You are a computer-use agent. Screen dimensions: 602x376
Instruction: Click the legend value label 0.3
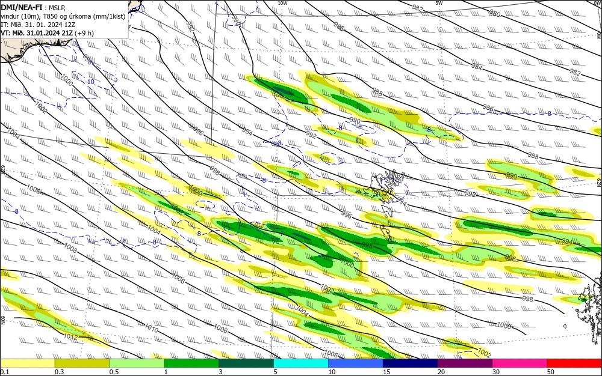click(59, 372)
